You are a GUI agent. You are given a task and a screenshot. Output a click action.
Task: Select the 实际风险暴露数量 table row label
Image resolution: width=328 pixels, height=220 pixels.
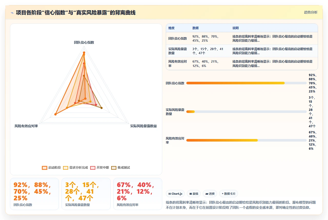tap(178, 51)
